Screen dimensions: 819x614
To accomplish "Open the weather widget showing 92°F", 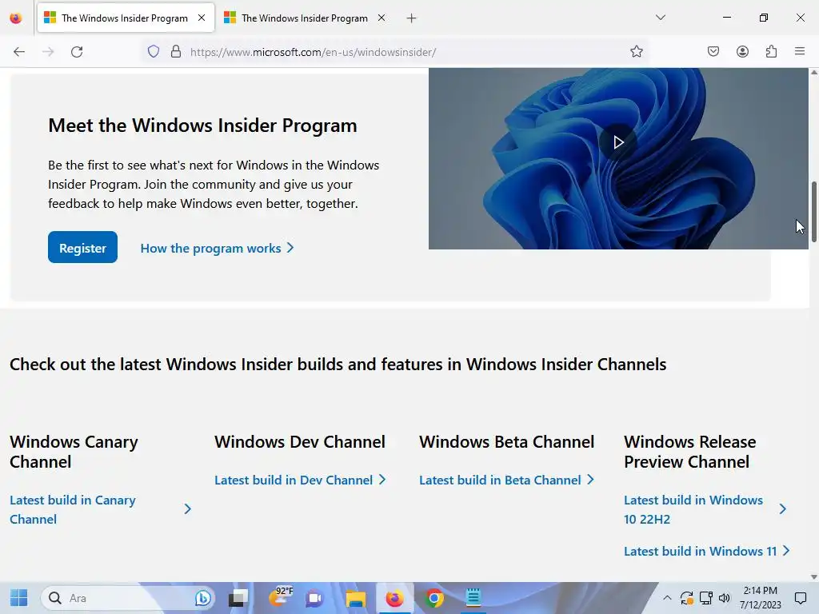I will (x=281, y=596).
